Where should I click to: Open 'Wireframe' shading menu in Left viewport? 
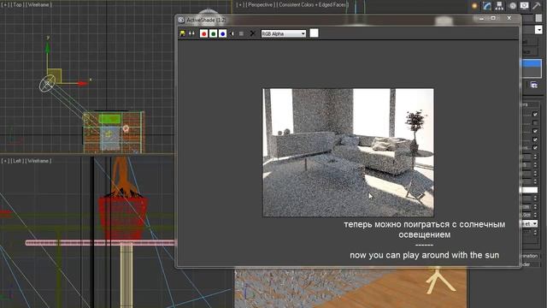click(x=38, y=161)
